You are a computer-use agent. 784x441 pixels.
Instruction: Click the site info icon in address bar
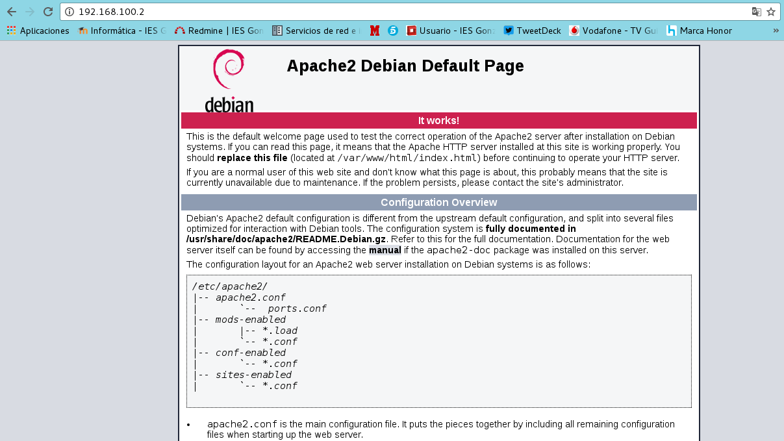(70, 12)
